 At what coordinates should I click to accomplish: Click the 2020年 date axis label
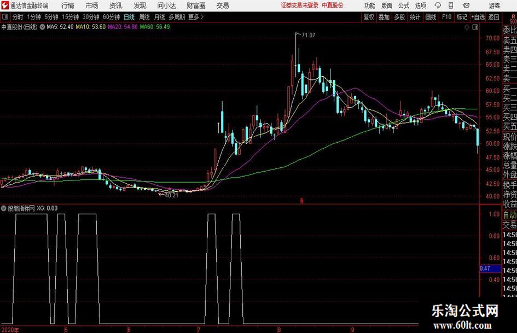[10, 330]
